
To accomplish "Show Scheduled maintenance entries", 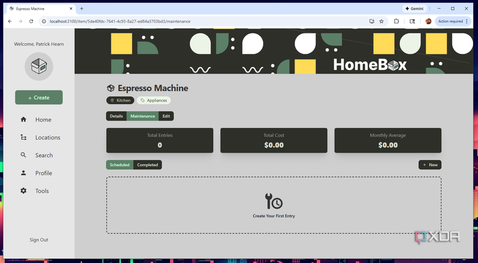I will pos(119,165).
